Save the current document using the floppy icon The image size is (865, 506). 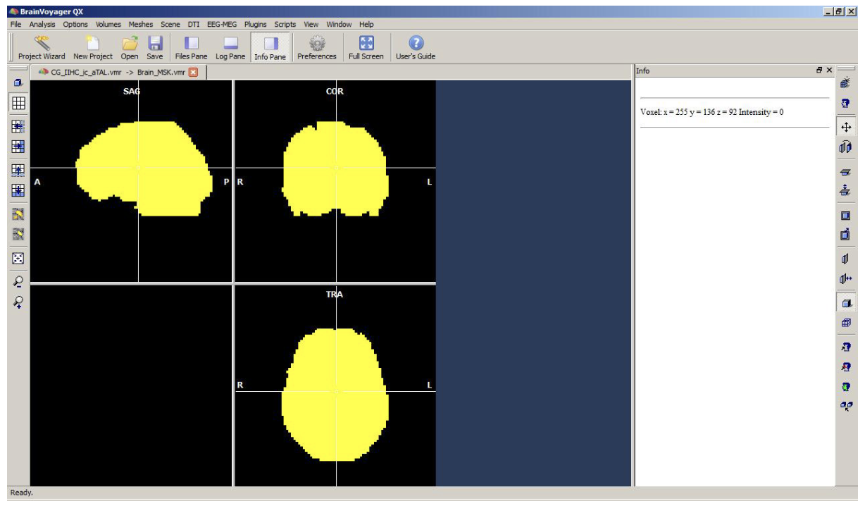(155, 48)
